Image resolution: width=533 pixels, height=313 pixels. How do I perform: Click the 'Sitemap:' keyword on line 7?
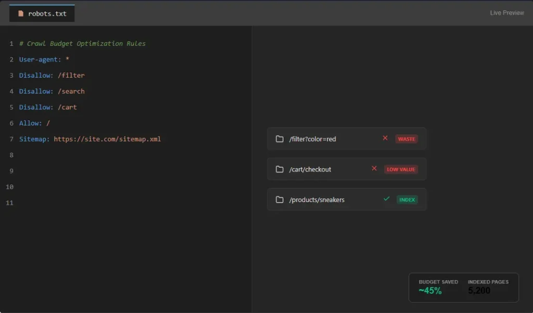coord(35,139)
